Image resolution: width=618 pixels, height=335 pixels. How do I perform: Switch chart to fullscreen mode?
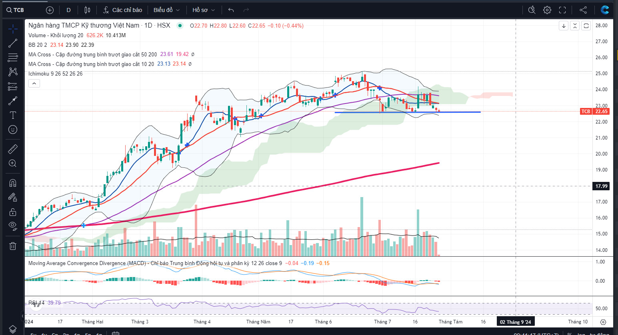coord(562,10)
